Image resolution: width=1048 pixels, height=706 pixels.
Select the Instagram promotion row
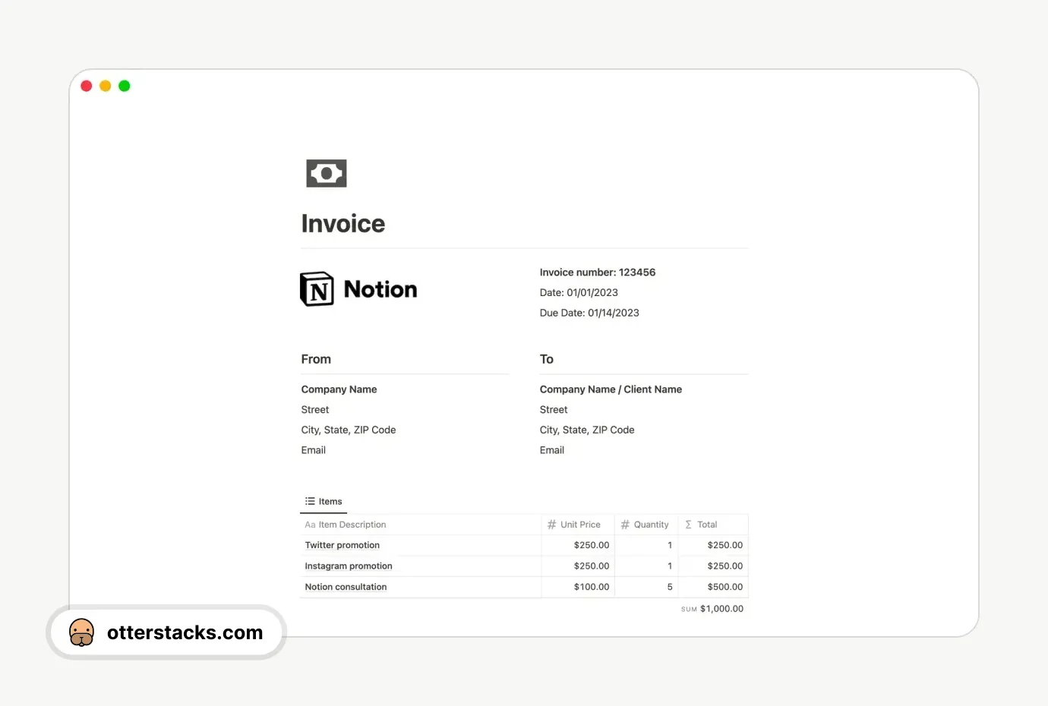click(524, 566)
